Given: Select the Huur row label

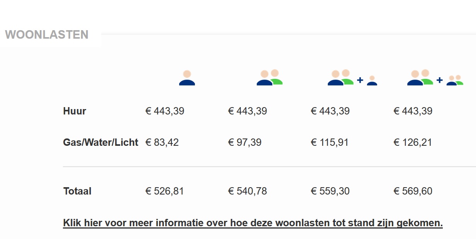Looking at the screenshot, I should click(75, 111).
